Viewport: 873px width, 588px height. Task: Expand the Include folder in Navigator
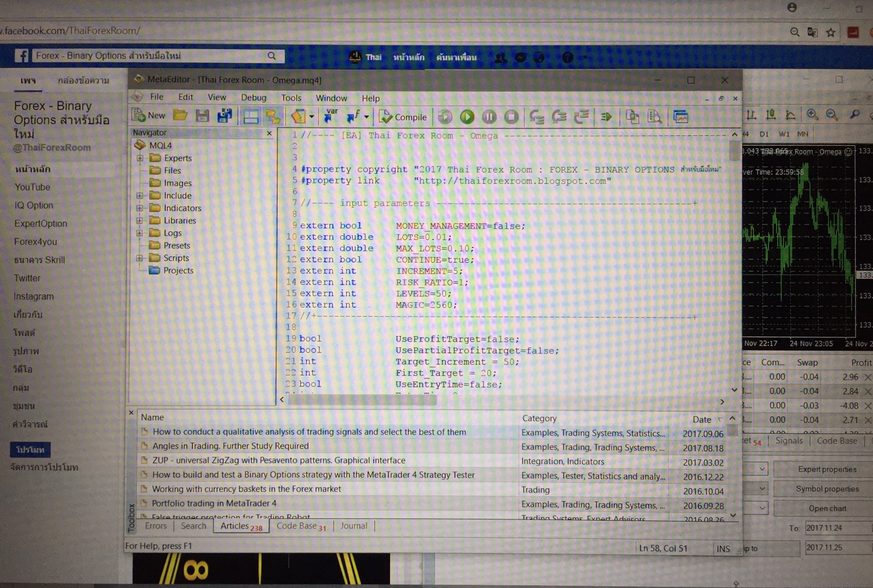point(140,195)
